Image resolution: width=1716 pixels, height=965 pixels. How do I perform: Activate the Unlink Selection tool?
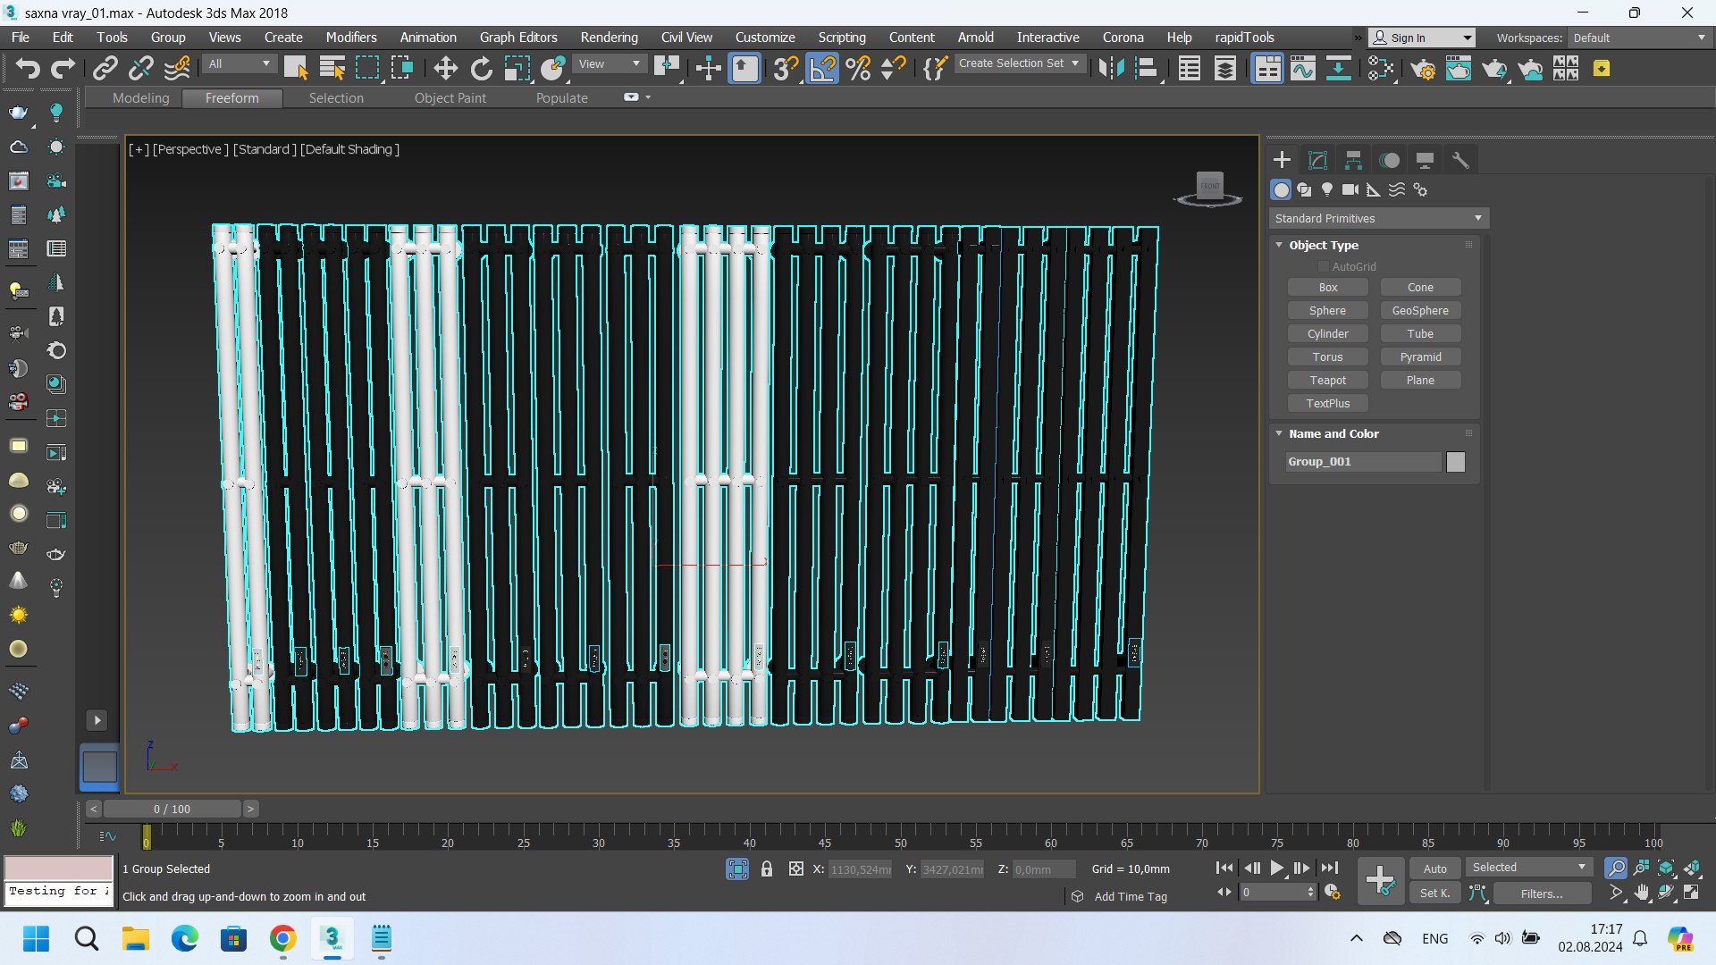[x=141, y=69]
